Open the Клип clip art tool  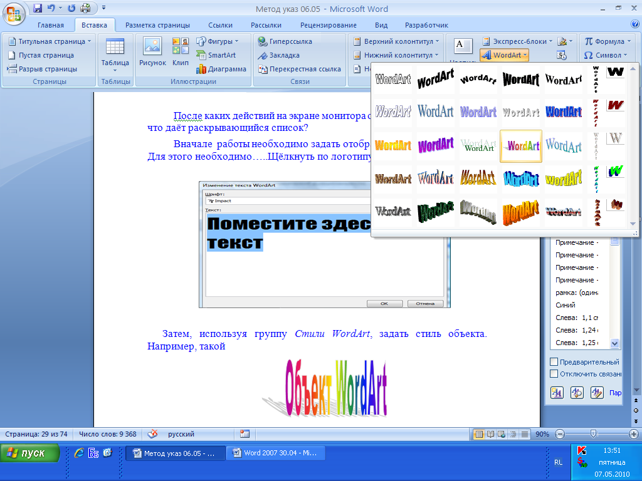pyautogui.click(x=181, y=52)
